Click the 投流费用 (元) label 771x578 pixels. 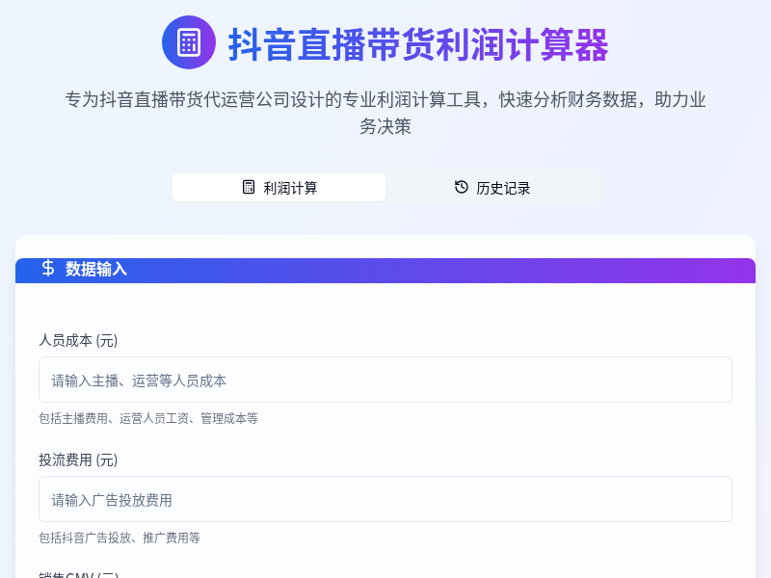point(78,460)
